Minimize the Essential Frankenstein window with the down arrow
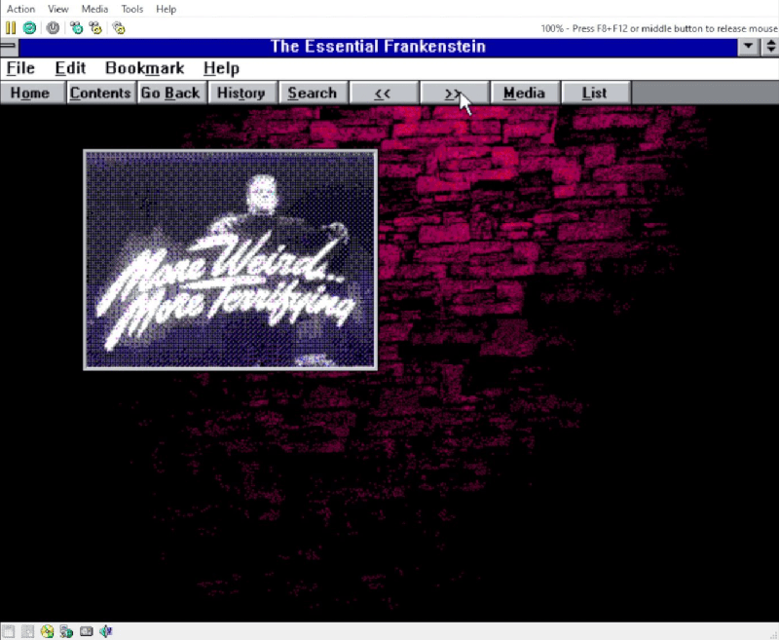 748,47
